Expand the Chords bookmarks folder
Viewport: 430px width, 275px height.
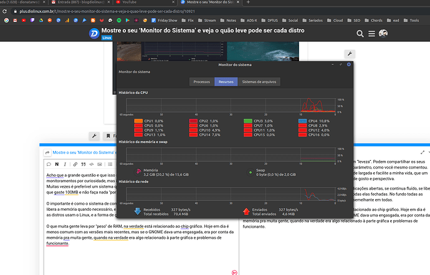373,21
